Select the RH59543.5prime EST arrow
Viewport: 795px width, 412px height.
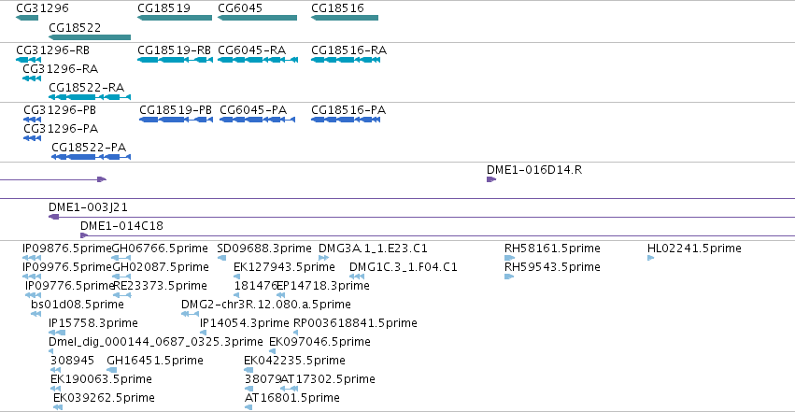coord(509,277)
